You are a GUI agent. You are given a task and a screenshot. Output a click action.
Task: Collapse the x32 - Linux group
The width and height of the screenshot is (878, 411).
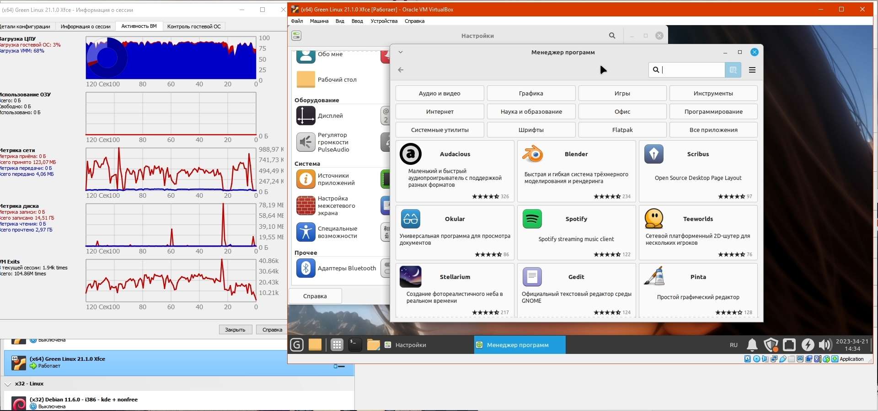[x=8, y=384]
